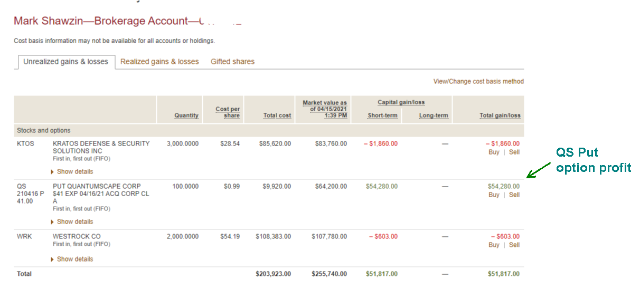
Task: Click total cost $203,923.00
Action: [x=273, y=274]
